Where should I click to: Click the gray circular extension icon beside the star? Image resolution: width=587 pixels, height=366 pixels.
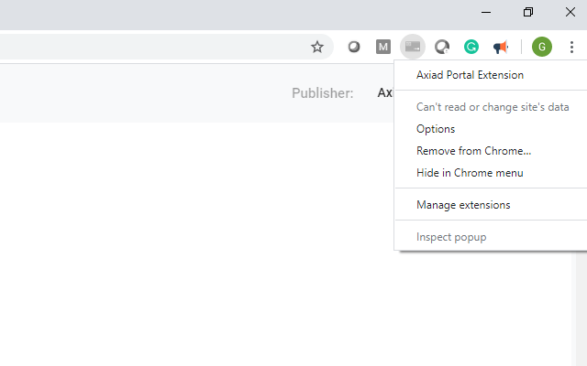point(354,47)
